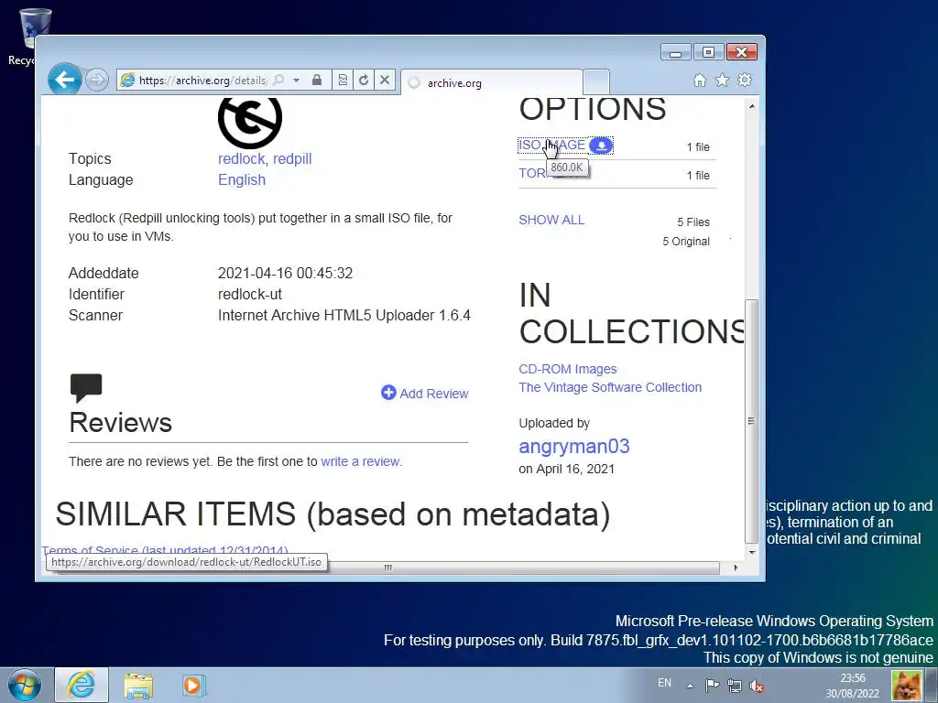
Task: Click the muted volume speaker icon
Action: point(757,687)
